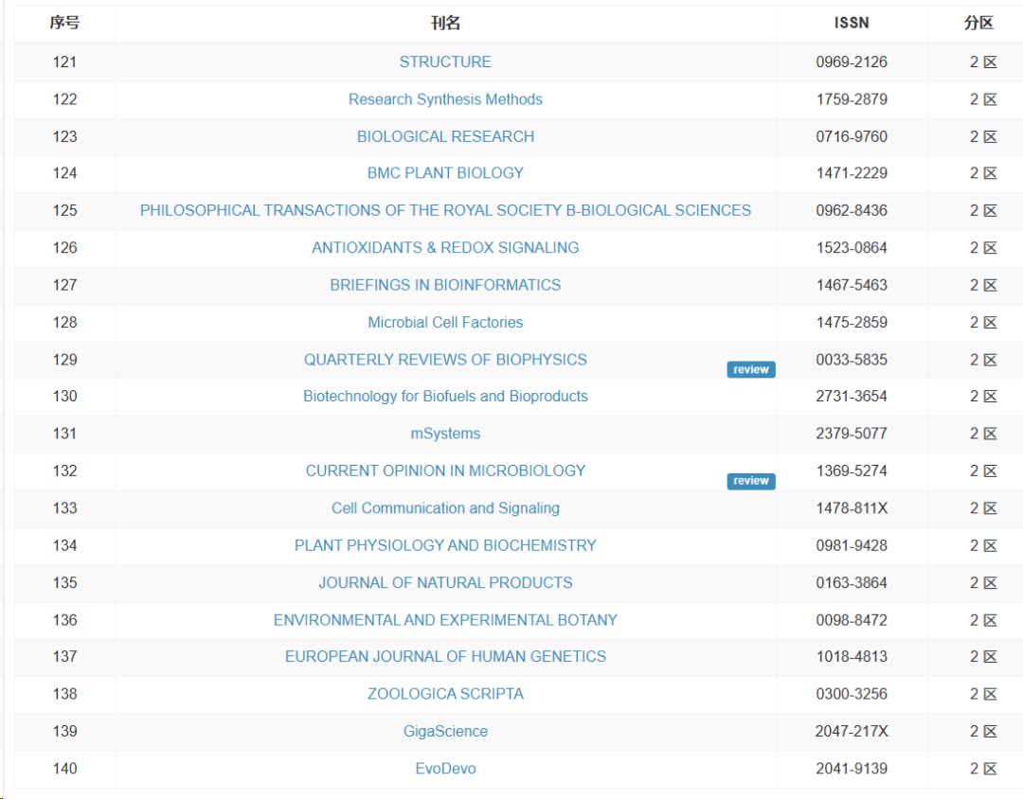Open Cell Communication and Signaling link
The width and height of the screenshot is (1023, 799).
point(445,507)
